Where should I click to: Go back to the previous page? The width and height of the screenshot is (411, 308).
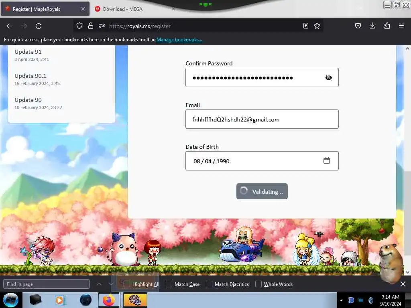[x=10, y=26]
